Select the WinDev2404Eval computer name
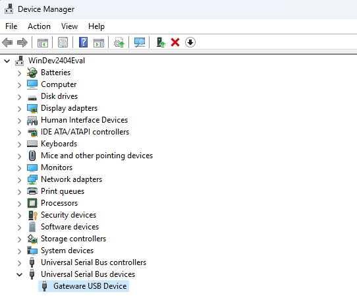Viewport: 357px width, 300px height. point(57,61)
